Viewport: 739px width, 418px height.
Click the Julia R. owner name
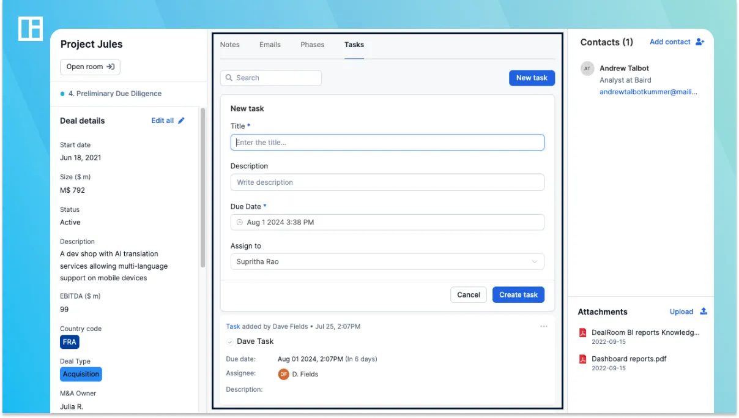[x=72, y=406]
